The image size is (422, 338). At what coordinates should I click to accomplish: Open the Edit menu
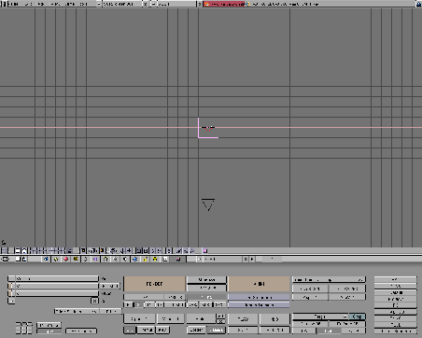[x=29, y=4]
